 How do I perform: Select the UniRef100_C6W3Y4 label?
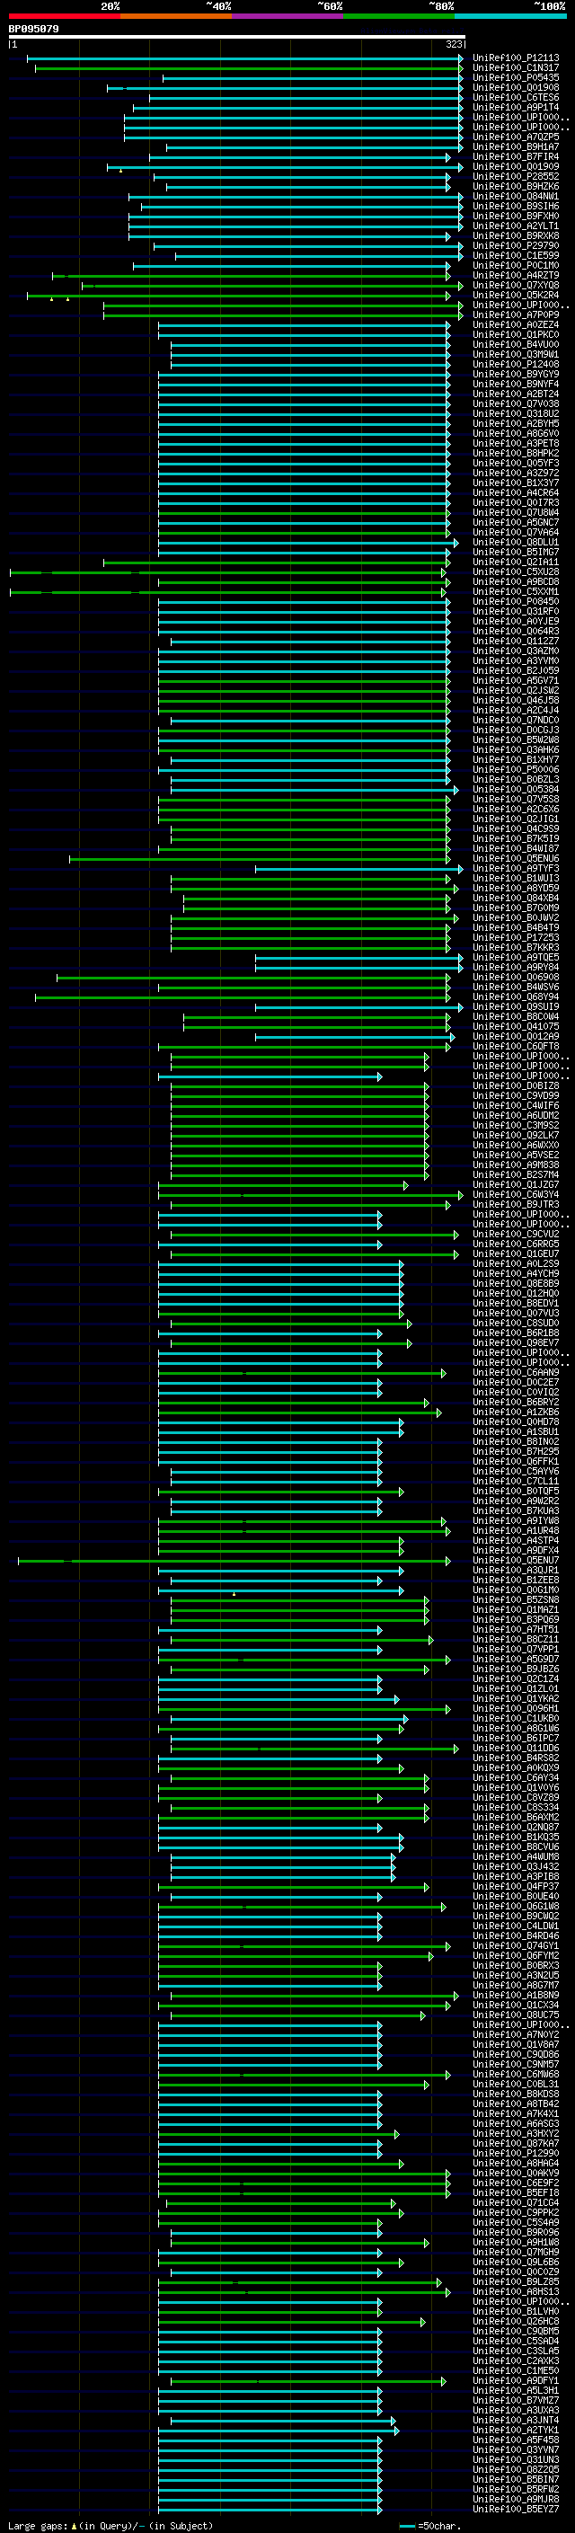(x=516, y=1195)
